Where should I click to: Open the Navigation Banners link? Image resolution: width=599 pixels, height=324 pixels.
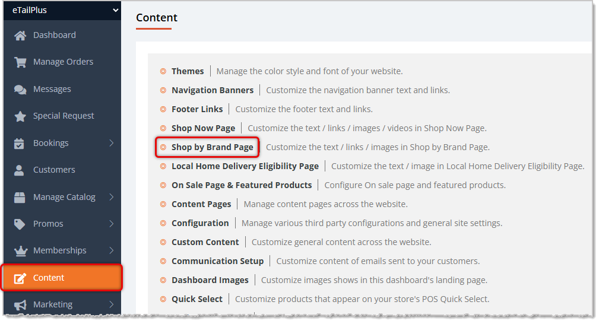pos(213,91)
